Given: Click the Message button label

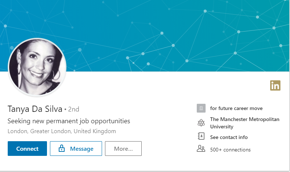Looking at the screenshot, I should 81,149.
